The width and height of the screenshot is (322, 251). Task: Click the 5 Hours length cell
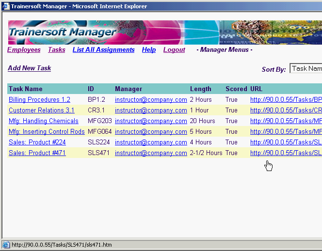(x=201, y=131)
